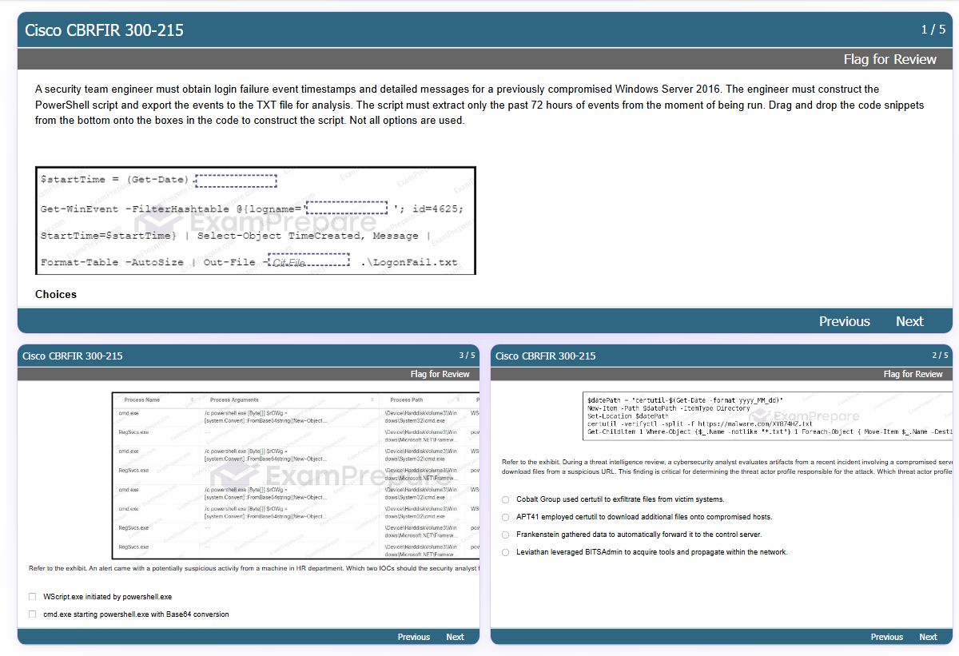Click sort arrows beside Process Arguments column
Screen dimensions: 959x656
coord(372,400)
